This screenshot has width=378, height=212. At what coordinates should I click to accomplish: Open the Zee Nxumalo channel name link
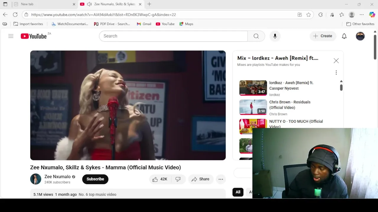tap(58, 177)
